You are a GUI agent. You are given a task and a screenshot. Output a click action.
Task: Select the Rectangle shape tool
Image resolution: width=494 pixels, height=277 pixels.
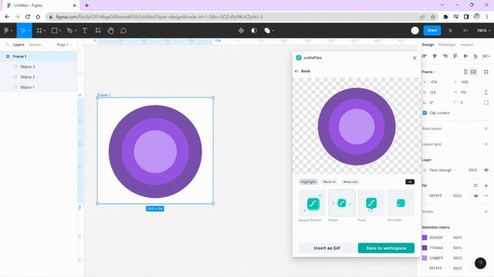(54, 31)
